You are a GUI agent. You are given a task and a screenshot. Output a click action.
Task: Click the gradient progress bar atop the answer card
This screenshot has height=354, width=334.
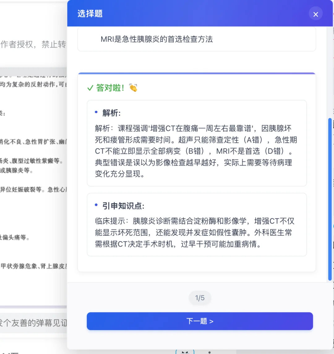(x=197, y=73)
